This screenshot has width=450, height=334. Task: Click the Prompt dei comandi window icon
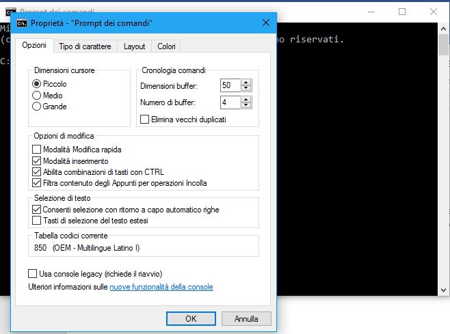[9, 11]
